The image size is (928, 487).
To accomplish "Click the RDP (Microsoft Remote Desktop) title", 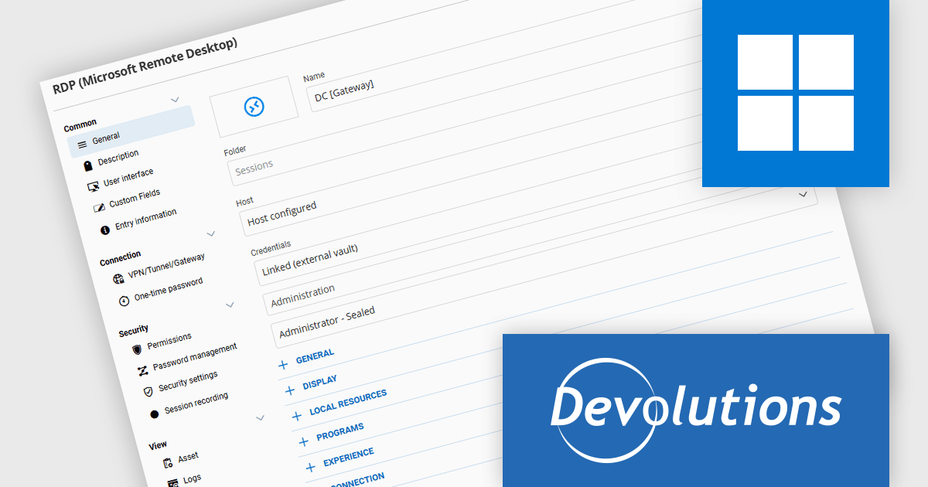I will [145, 66].
